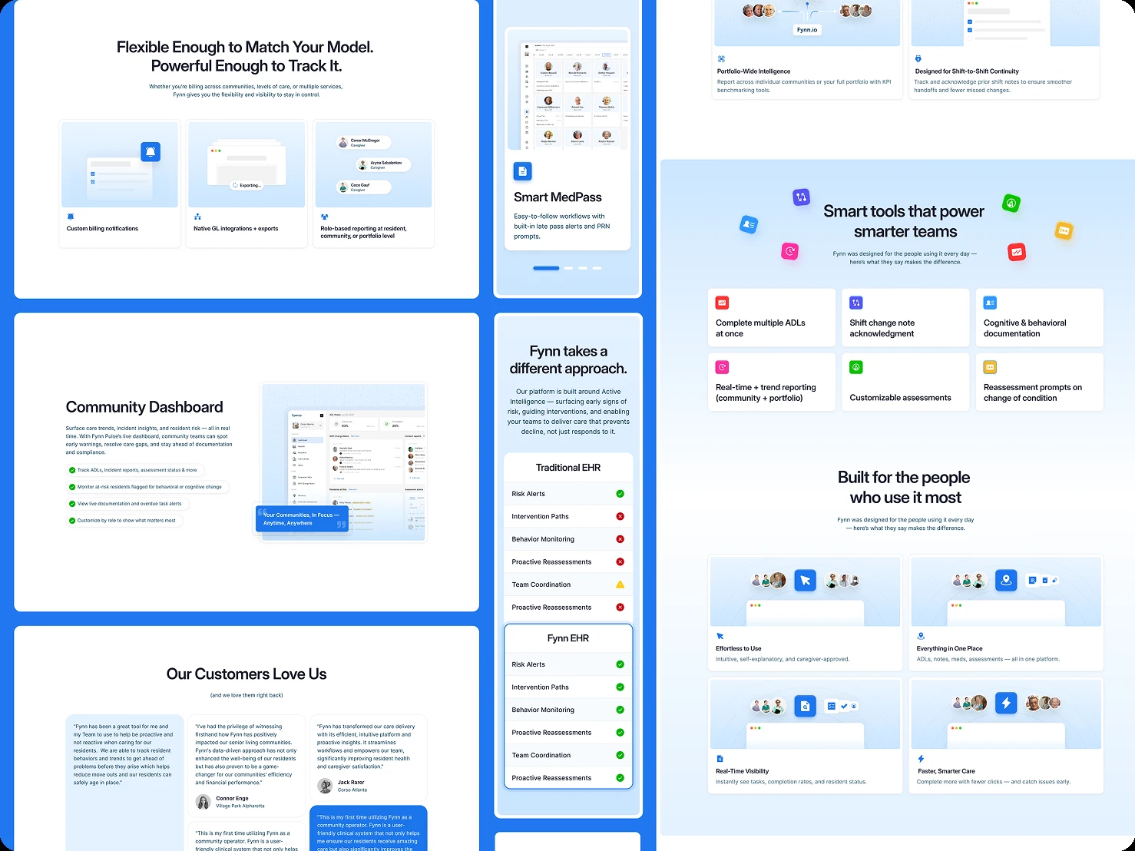The image size is (1135, 851).
Task: Click icon above Role-based reporting text
Action: click(x=324, y=217)
